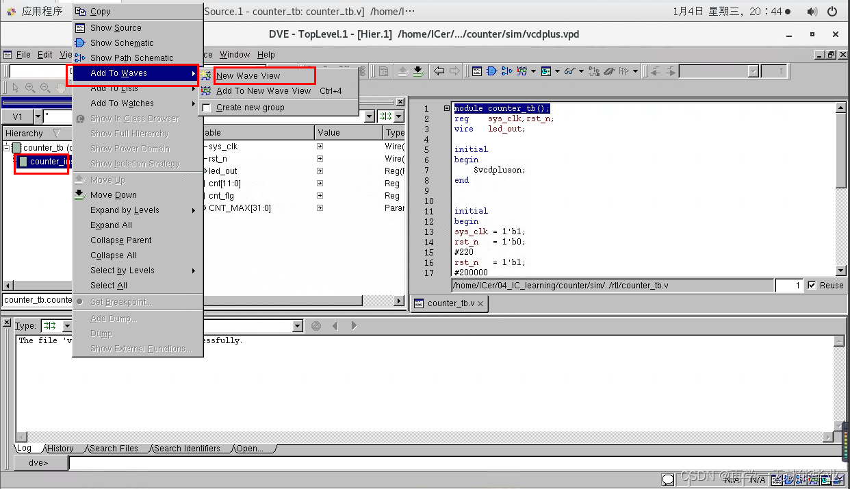Collapse the module code fold at line 1
The height and width of the screenshot is (489, 850).
click(x=446, y=108)
